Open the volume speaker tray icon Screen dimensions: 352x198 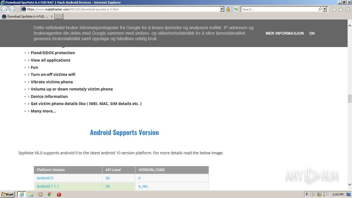313,194
